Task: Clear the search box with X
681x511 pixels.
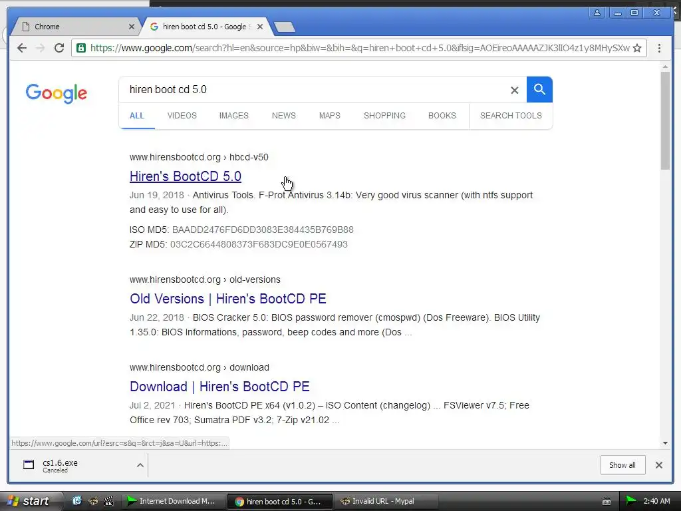Action: [x=514, y=90]
